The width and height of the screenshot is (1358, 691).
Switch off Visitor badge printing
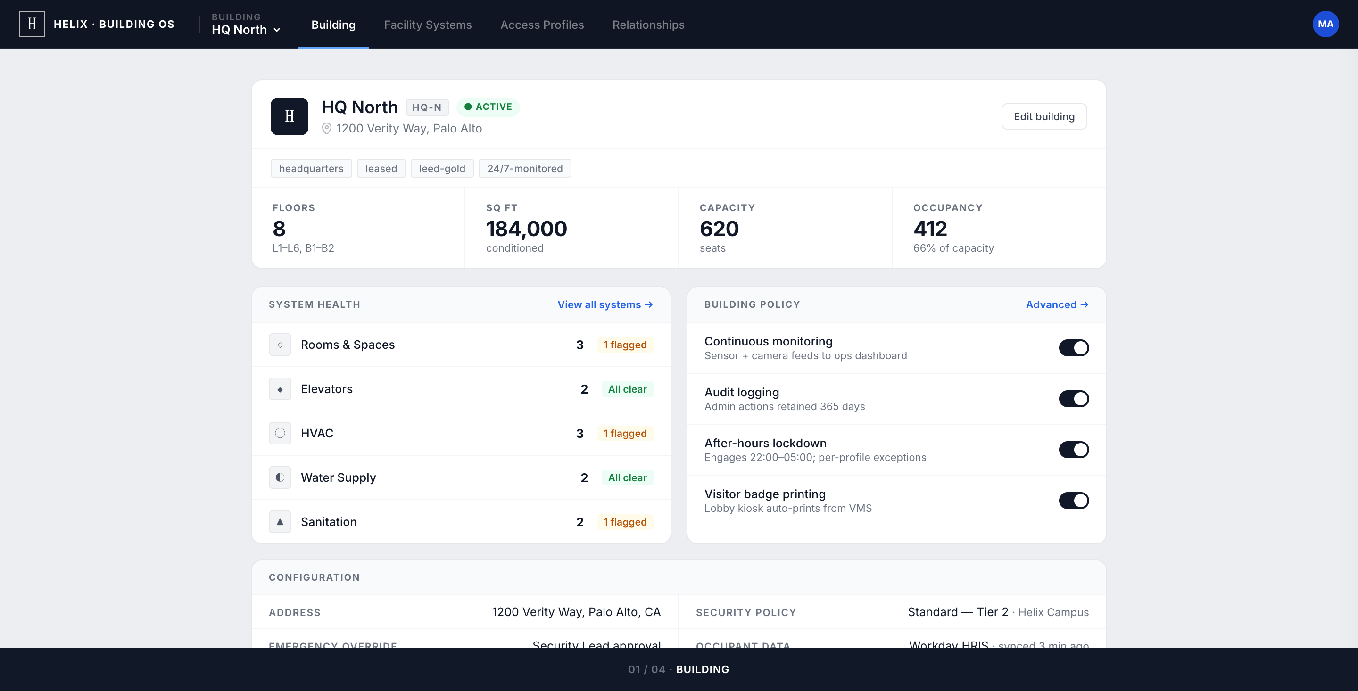[x=1073, y=501]
